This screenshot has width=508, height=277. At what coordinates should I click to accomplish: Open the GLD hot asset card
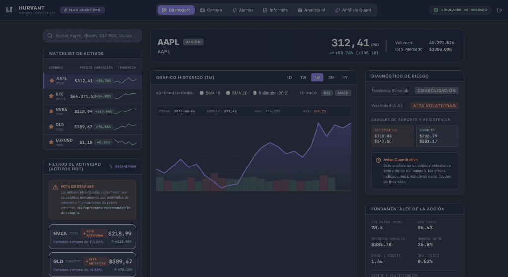[x=92, y=265]
